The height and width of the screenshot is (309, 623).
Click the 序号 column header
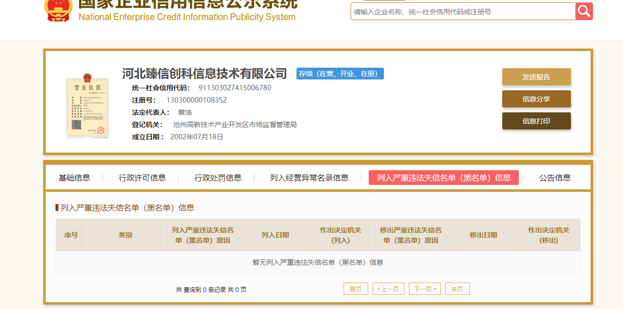pyautogui.click(x=71, y=235)
